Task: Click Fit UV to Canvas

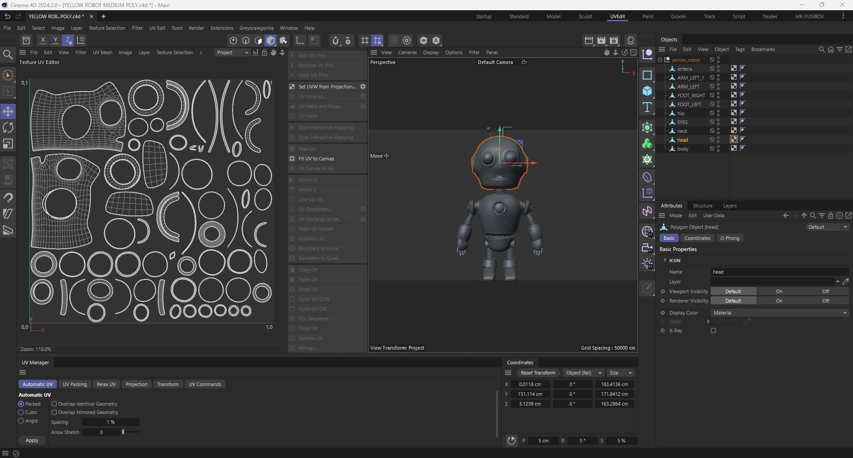Action: pos(328,159)
